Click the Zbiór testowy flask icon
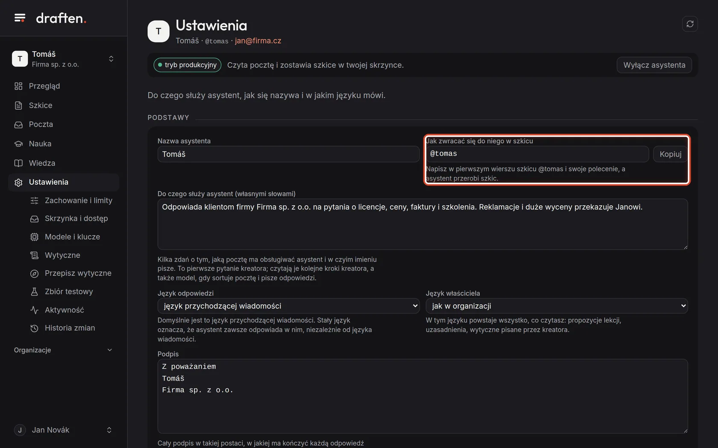This screenshot has width=718, height=448. tap(35, 292)
